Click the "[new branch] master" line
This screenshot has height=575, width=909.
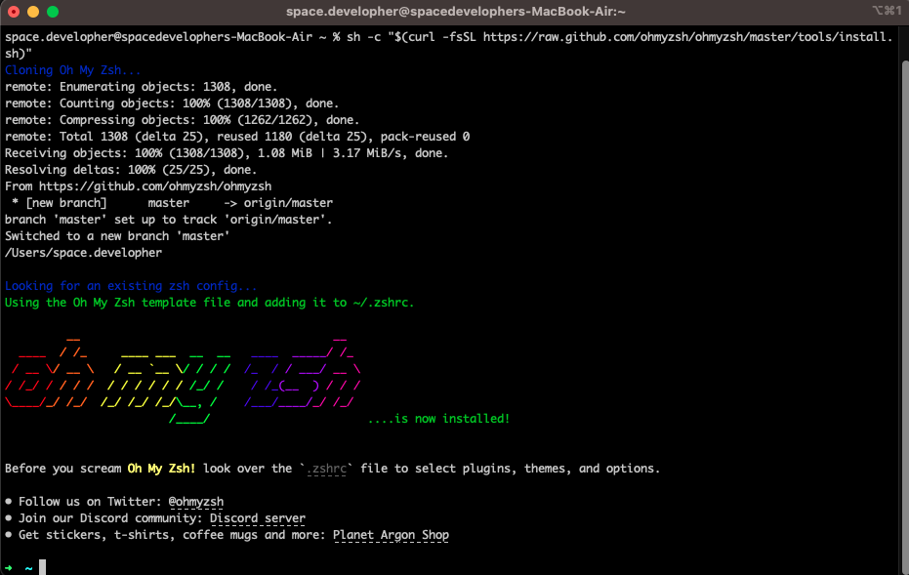click(x=172, y=203)
